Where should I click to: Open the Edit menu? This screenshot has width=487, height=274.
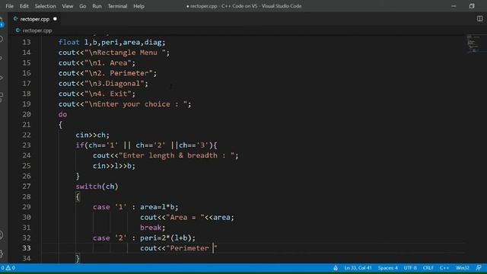tap(24, 6)
